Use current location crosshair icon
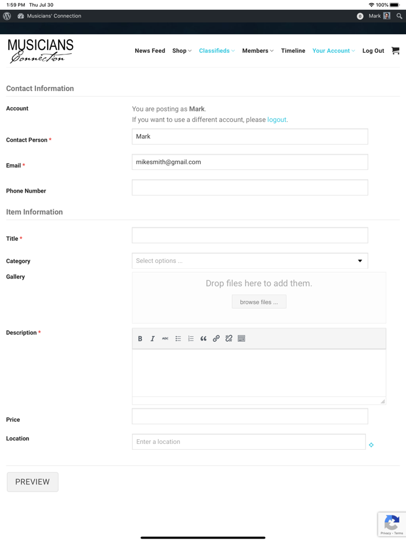 (x=371, y=445)
